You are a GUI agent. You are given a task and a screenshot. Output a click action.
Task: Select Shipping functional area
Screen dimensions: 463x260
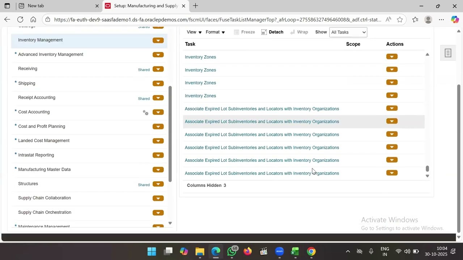27,83
